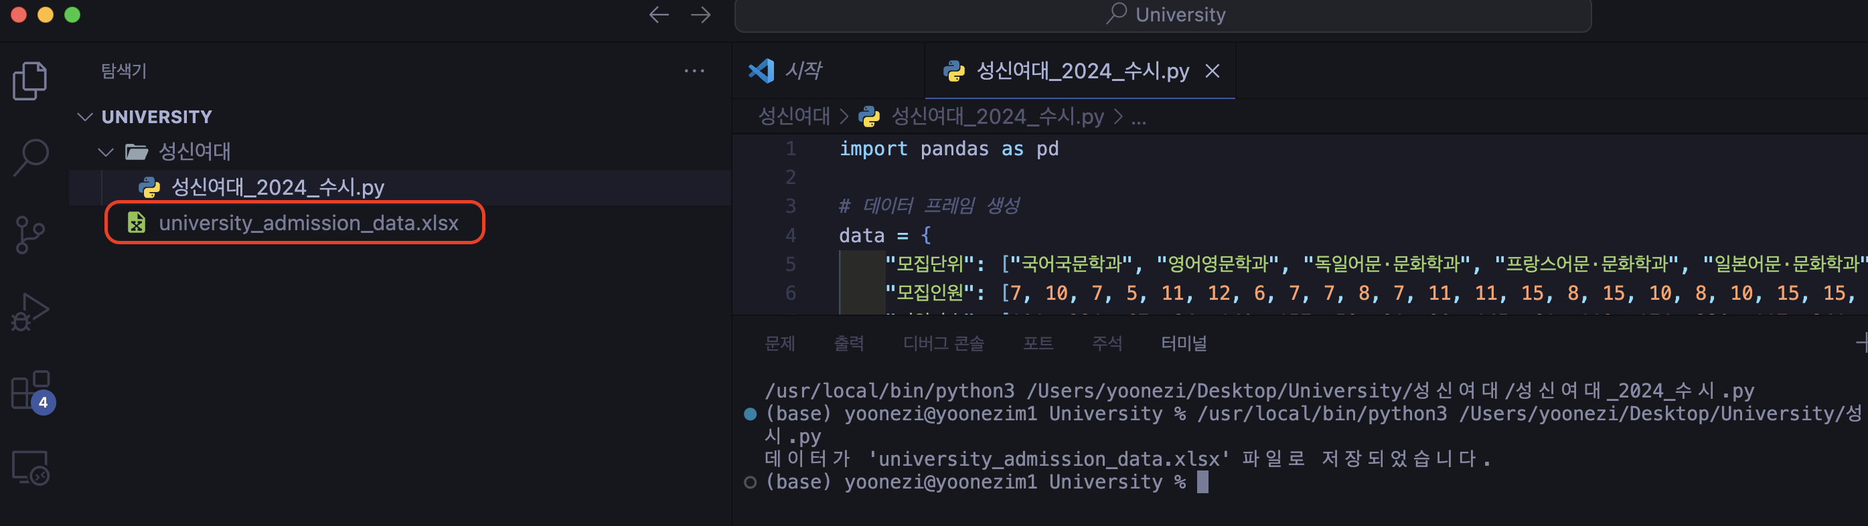This screenshot has height=526, width=1868.
Task: Click the breadcrumb trailing ellipsis
Action: click(x=1138, y=119)
